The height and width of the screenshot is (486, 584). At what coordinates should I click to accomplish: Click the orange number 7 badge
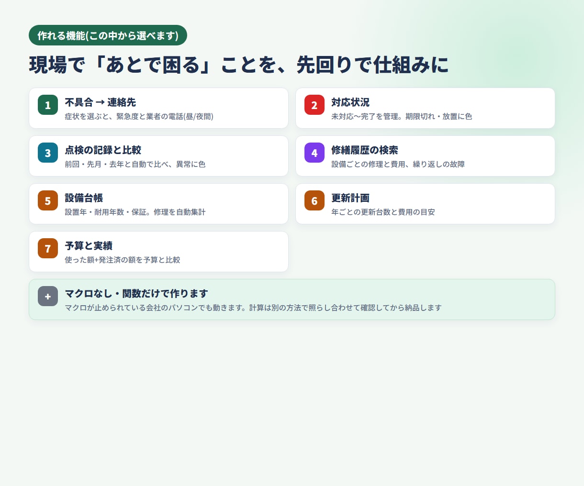(48, 249)
